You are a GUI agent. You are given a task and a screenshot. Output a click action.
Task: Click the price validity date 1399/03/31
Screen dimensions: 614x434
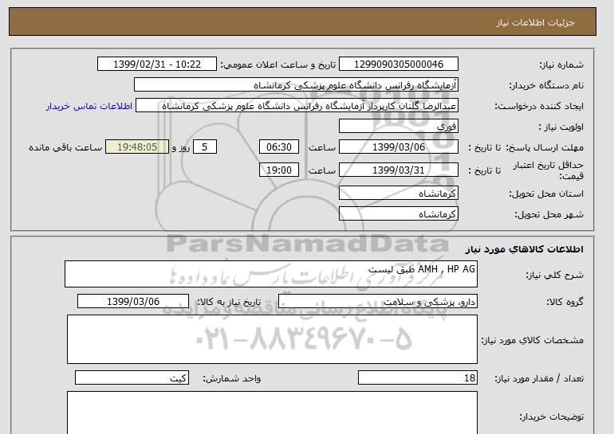(x=398, y=170)
